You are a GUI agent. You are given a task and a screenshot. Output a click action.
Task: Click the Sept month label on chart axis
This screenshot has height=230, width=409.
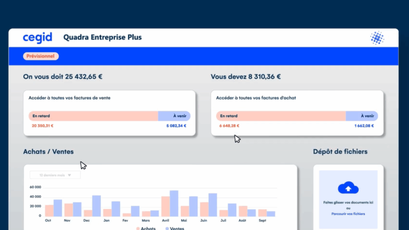pyautogui.click(x=262, y=220)
